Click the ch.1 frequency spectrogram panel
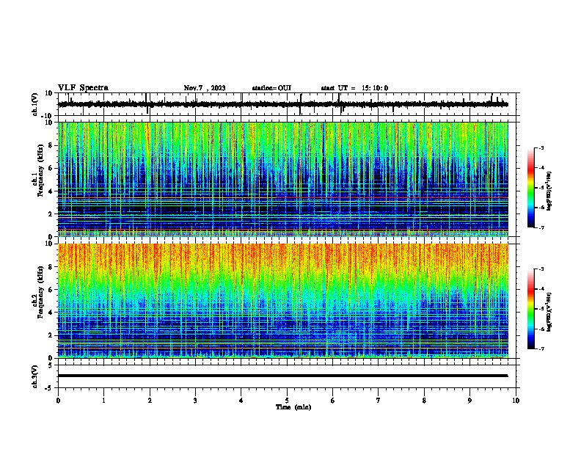 [x=283, y=179]
